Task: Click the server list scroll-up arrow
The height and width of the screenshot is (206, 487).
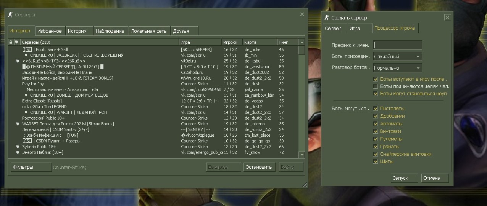Action: click(x=302, y=42)
